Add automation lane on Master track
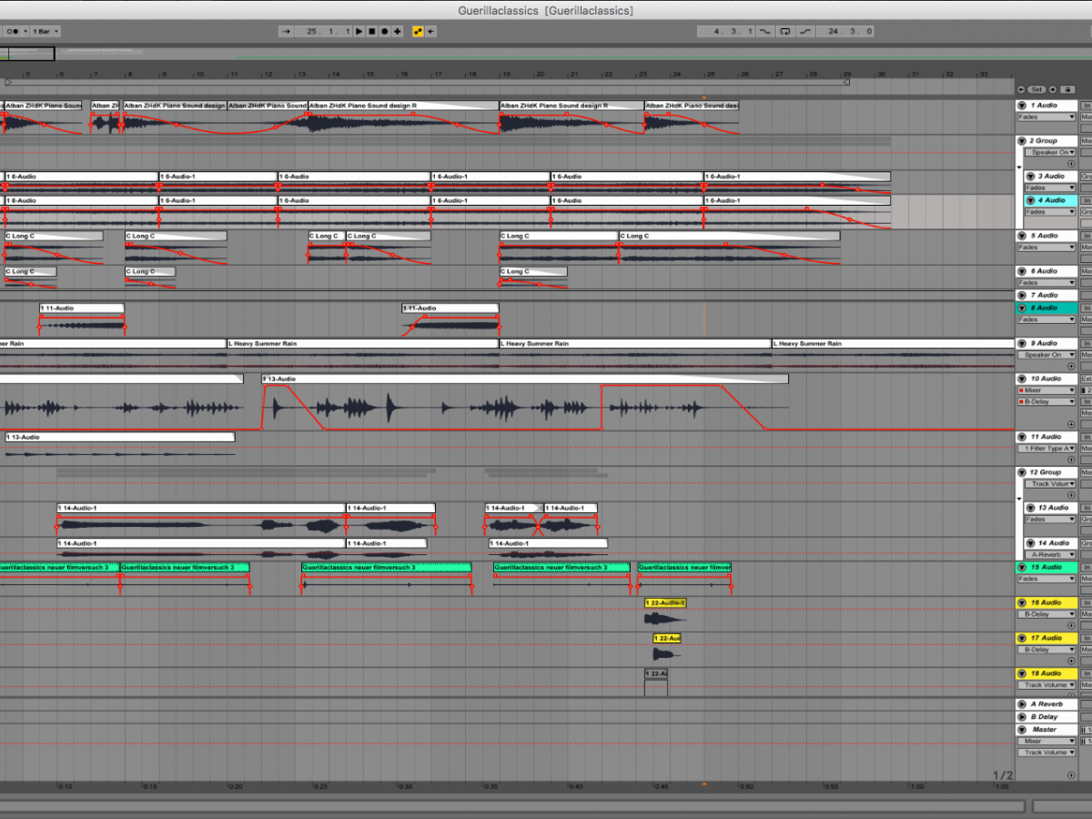Image resolution: width=1092 pixels, height=819 pixels. [1071, 775]
